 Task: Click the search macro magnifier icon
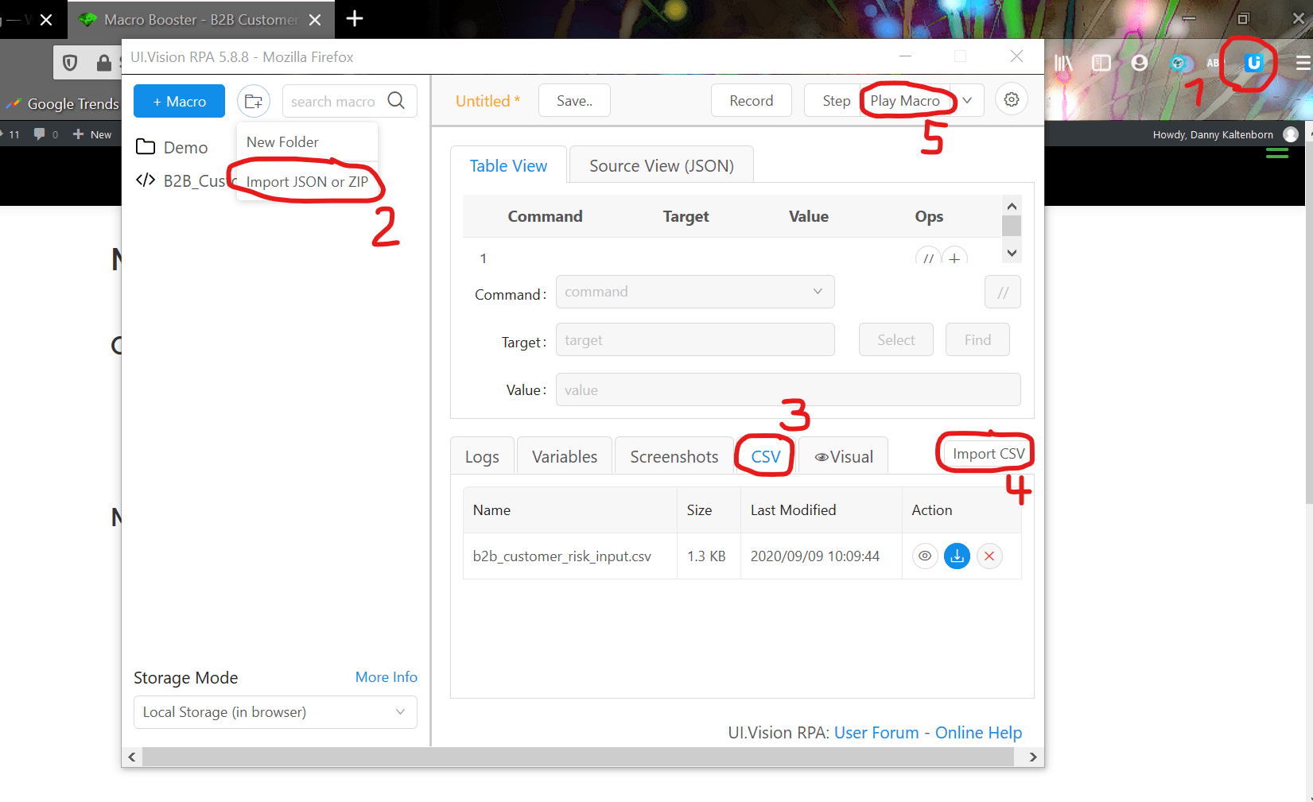coord(396,101)
